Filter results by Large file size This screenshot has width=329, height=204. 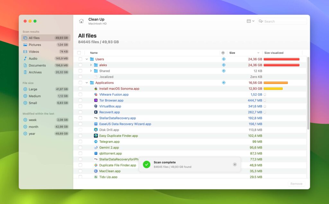[32, 89]
